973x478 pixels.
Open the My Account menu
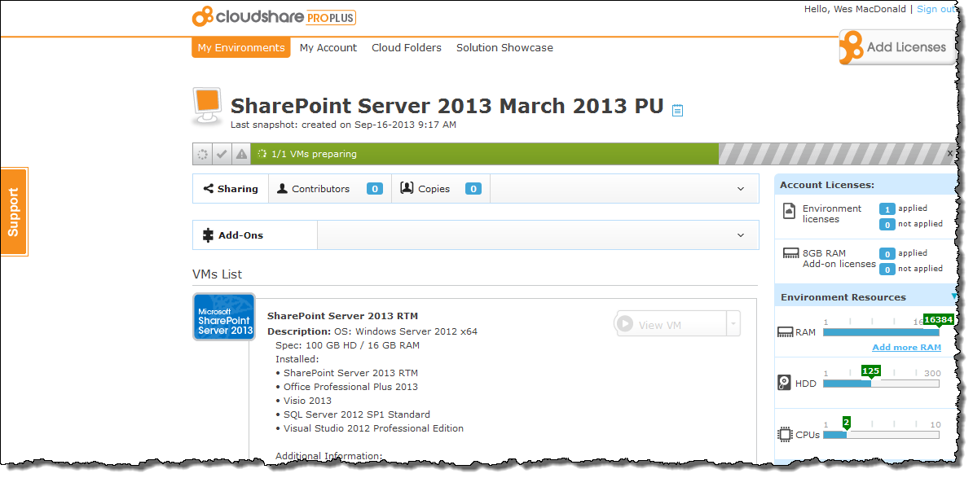point(328,48)
